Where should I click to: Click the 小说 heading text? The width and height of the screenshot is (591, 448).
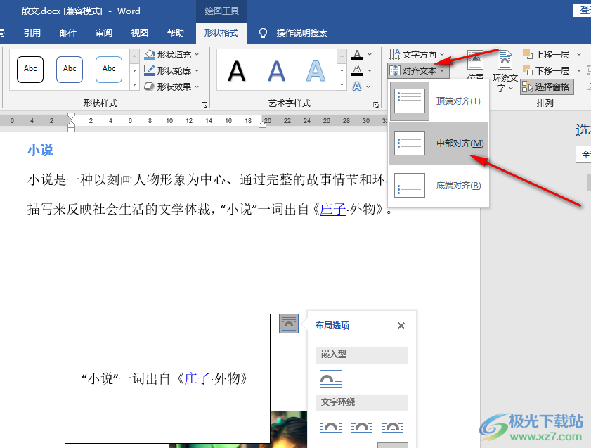tap(40, 151)
